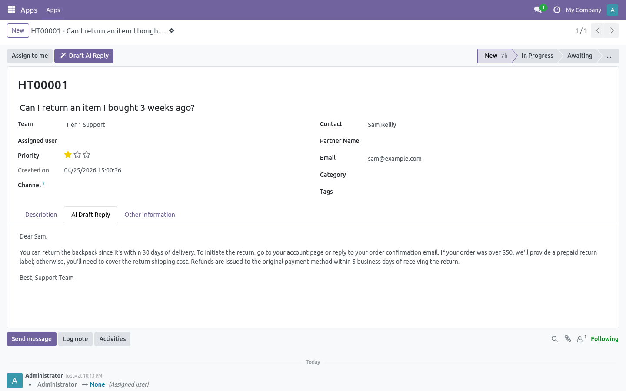
Task: Open the apps grid home menu icon
Action: point(11,10)
